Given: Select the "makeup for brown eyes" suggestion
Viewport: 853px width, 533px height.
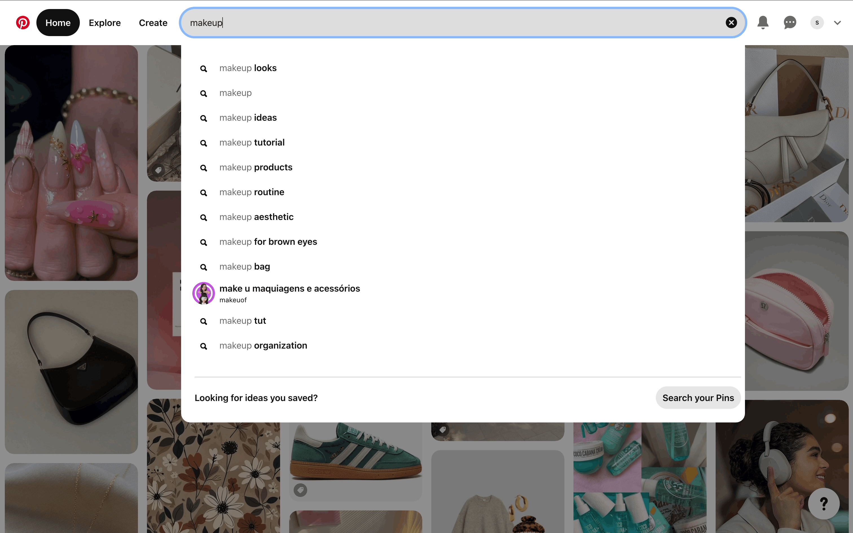Looking at the screenshot, I should pos(268,242).
